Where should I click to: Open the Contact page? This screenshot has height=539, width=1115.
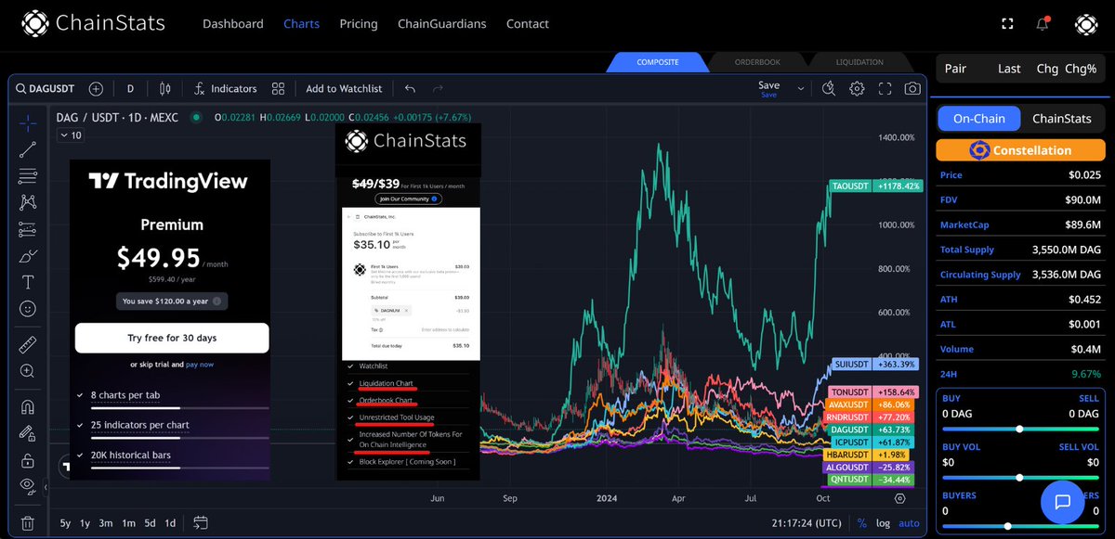pyautogui.click(x=527, y=24)
